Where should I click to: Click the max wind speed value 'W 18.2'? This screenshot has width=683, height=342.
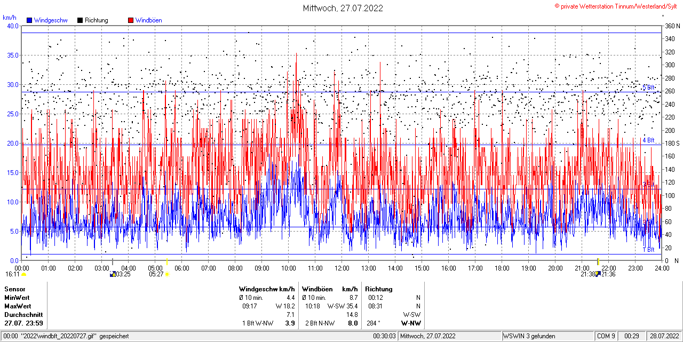(285, 306)
